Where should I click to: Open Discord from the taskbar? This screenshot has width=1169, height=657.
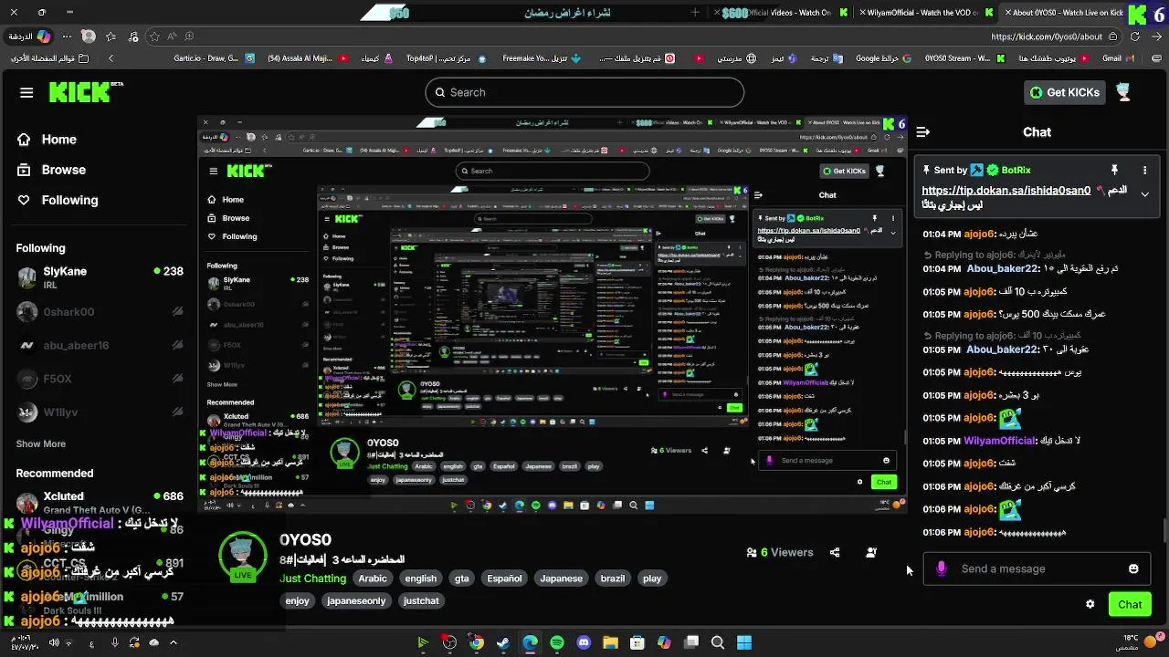[x=584, y=642]
